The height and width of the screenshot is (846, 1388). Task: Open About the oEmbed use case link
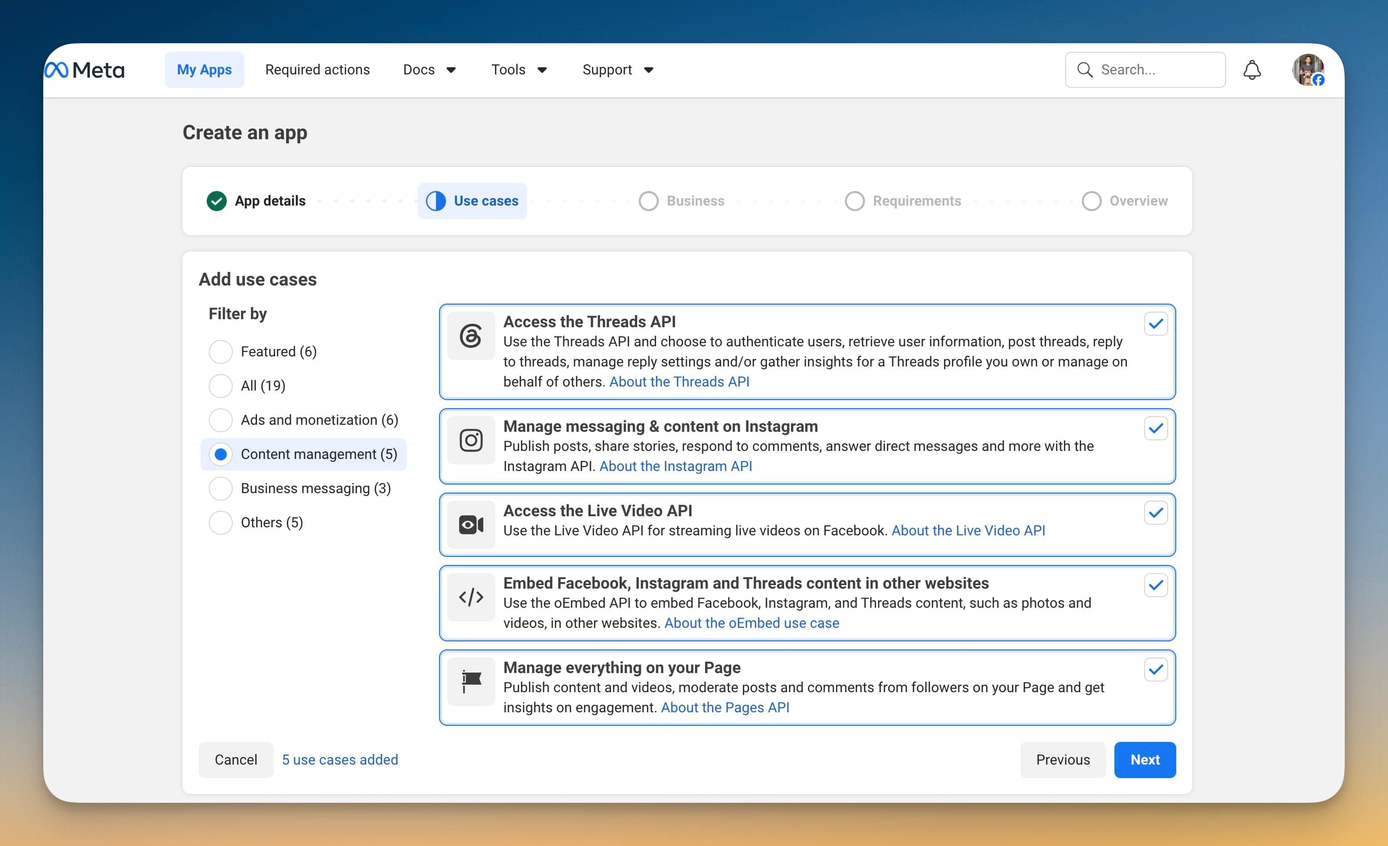pyautogui.click(x=751, y=623)
